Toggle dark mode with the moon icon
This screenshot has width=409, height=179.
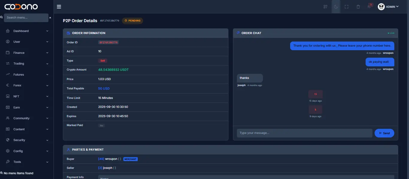336,6
